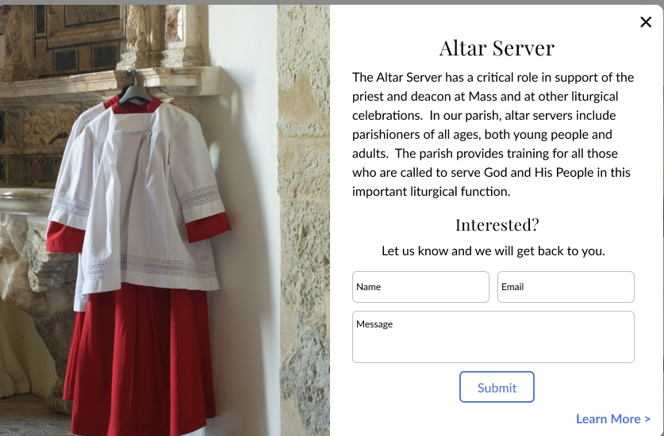The width and height of the screenshot is (664, 436).
Task: Click the clothes hanger in the photo
Action: (x=135, y=90)
